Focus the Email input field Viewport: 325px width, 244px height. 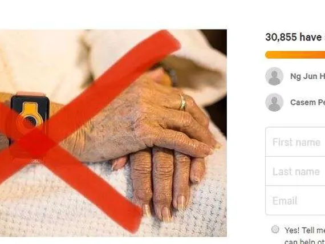[x=295, y=201]
